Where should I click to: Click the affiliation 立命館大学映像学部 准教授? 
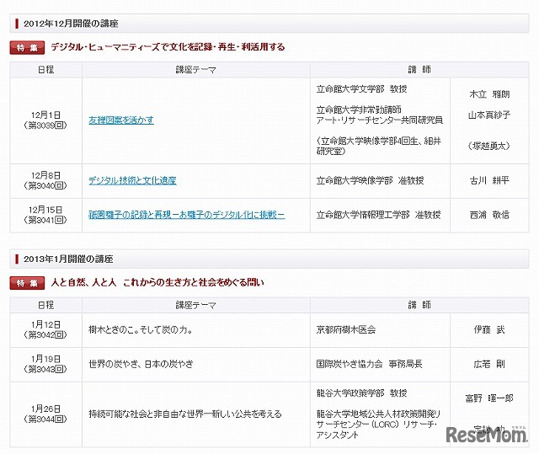click(370, 180)
